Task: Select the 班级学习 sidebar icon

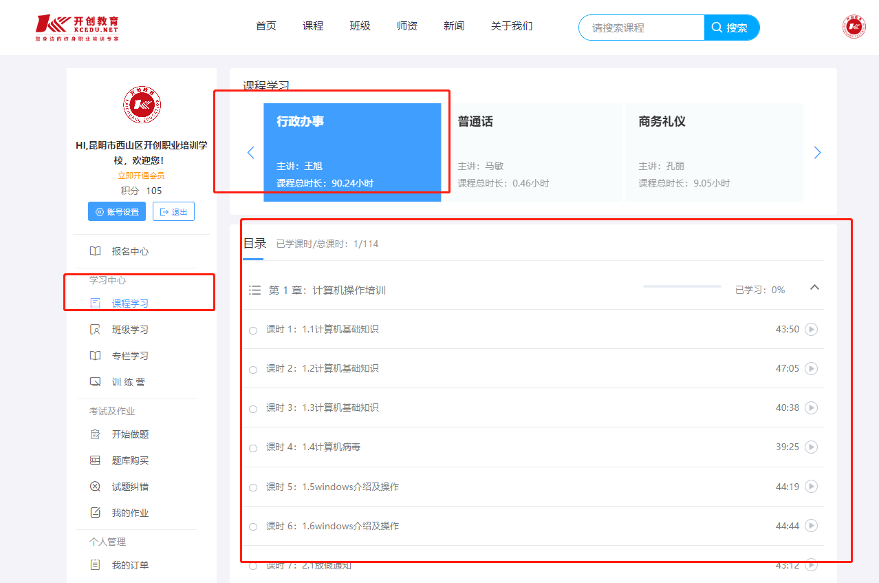Action: coord(96,330)
